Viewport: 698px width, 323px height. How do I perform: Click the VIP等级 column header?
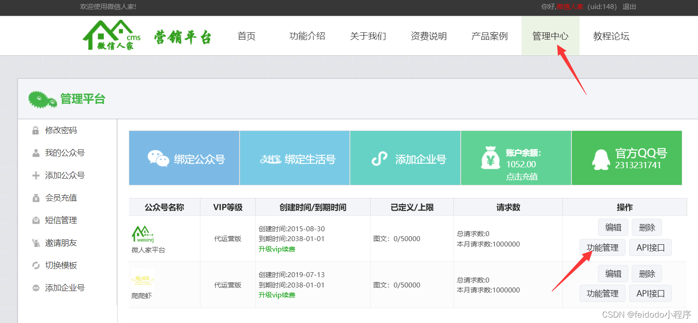tap(228, 207)
